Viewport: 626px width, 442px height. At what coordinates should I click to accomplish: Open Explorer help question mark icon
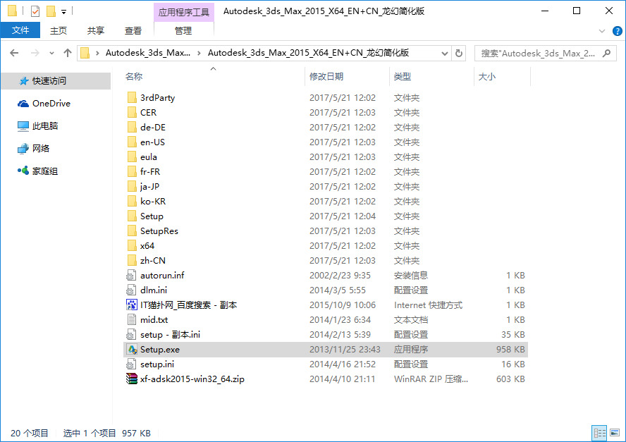[x=618, y=31]
